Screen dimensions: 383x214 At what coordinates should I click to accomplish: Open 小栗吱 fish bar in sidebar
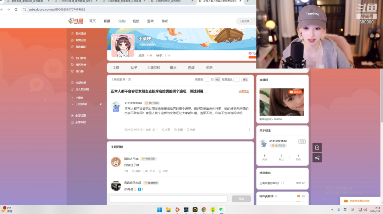pos(79,98)
